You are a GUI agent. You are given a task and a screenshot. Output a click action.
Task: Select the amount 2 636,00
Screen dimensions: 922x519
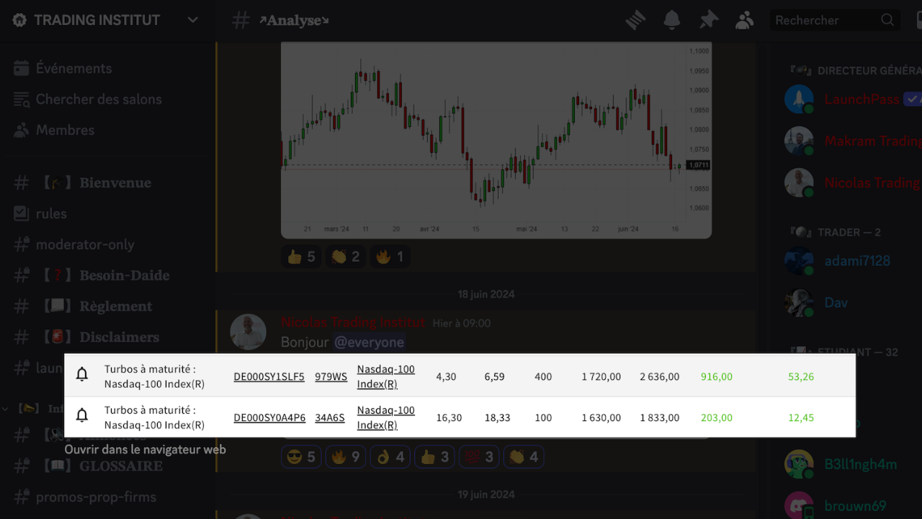tap(660, 377)
